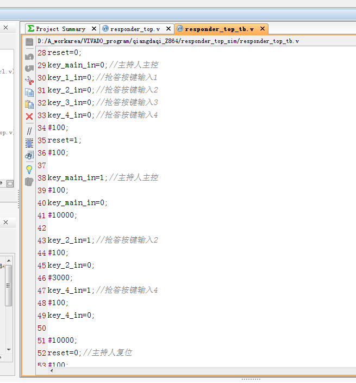Click line 47 key_4_in=1 statement
The image size is (356, 383).
71,290
